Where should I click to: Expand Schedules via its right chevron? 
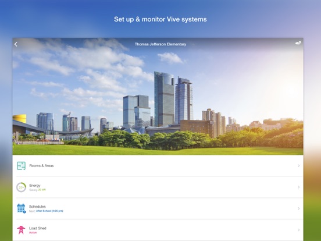pyautogui.click(x=298, y=208)
